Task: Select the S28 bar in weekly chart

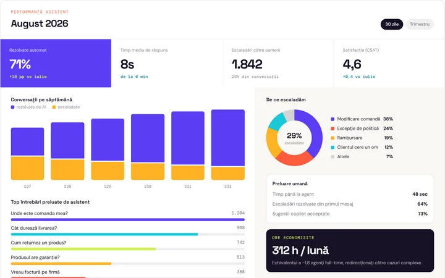Action: tap(67, 151)
